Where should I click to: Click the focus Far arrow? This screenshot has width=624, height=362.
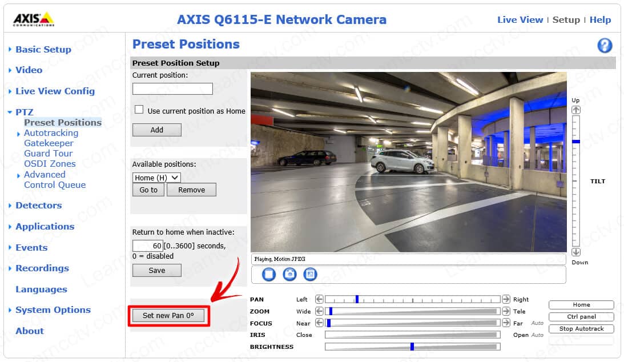506,323
